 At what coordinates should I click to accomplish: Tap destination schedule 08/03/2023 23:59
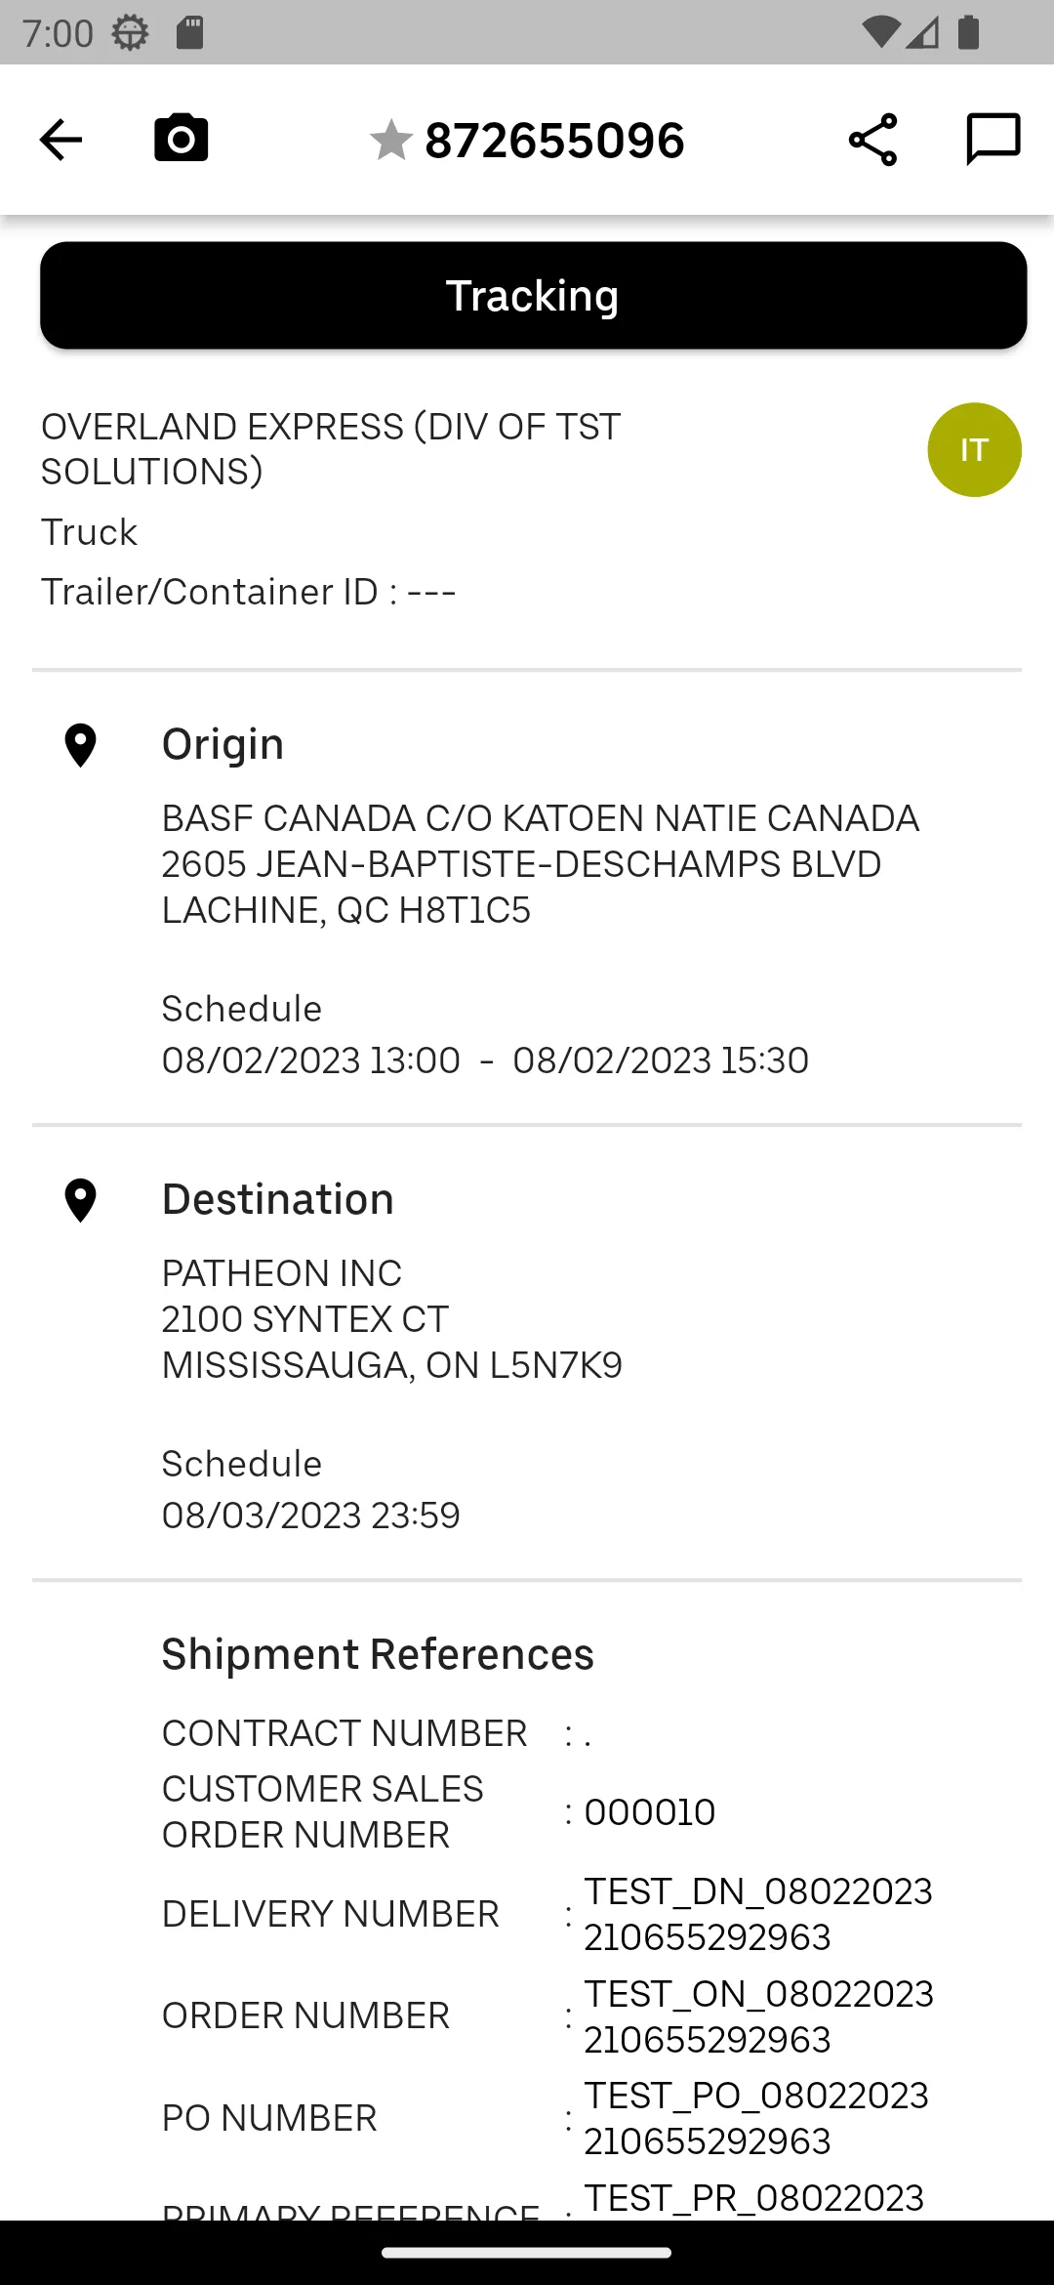pos(310,1516)
